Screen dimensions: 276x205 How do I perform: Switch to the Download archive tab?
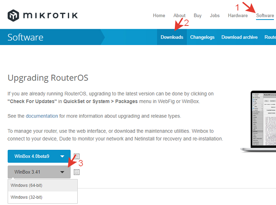239,37
